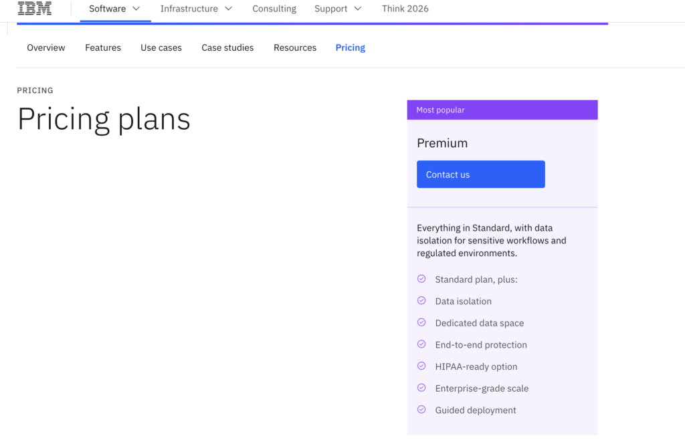Select the Features tab
This screenshot has height=444, width=685.
click(x=103, y=47)
